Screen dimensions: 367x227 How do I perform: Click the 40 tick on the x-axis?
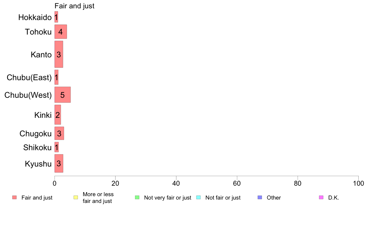click(176, 184)
